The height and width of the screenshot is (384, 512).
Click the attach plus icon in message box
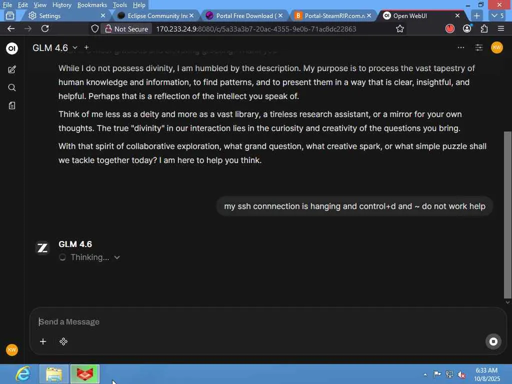pos(43,341)
